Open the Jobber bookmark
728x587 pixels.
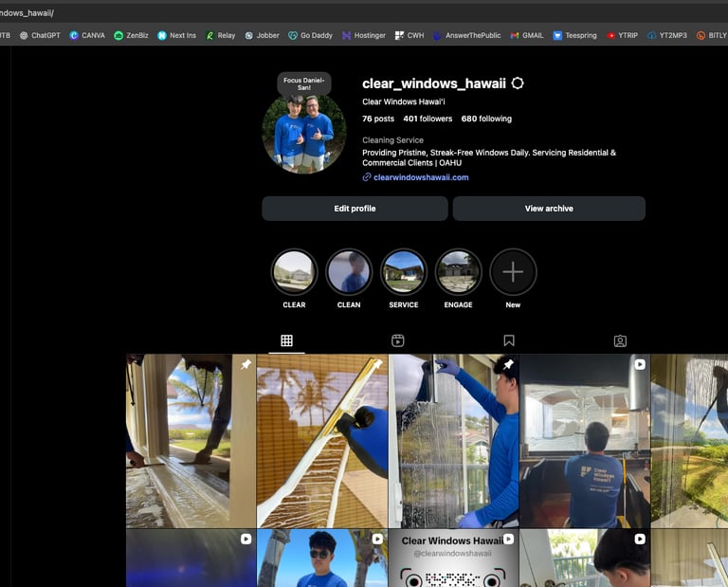coord(262,35)
